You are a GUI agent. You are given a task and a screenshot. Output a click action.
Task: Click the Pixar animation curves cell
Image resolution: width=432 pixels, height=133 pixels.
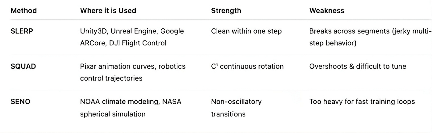click(133, 72)
